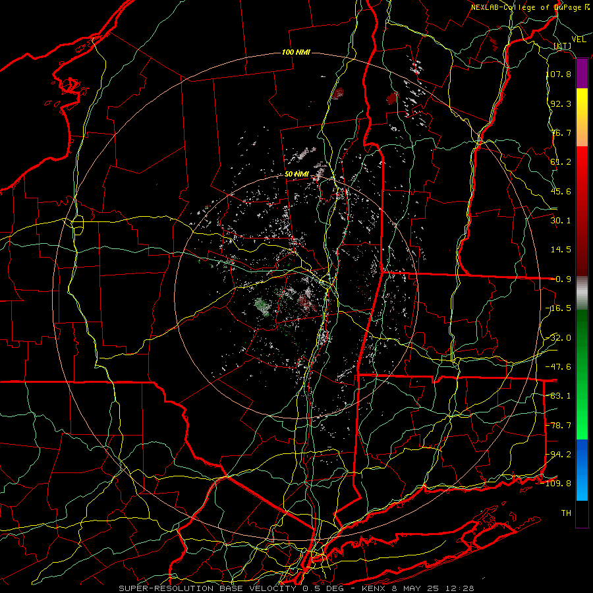Viewport: 593px width, 593px height.
Task: Click the 92.3 scale value
Action: click(x=561, y=103)
